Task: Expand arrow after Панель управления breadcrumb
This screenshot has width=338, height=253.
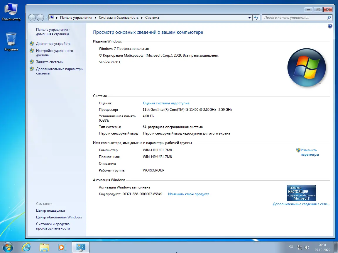Action: (x=95, y=18)
